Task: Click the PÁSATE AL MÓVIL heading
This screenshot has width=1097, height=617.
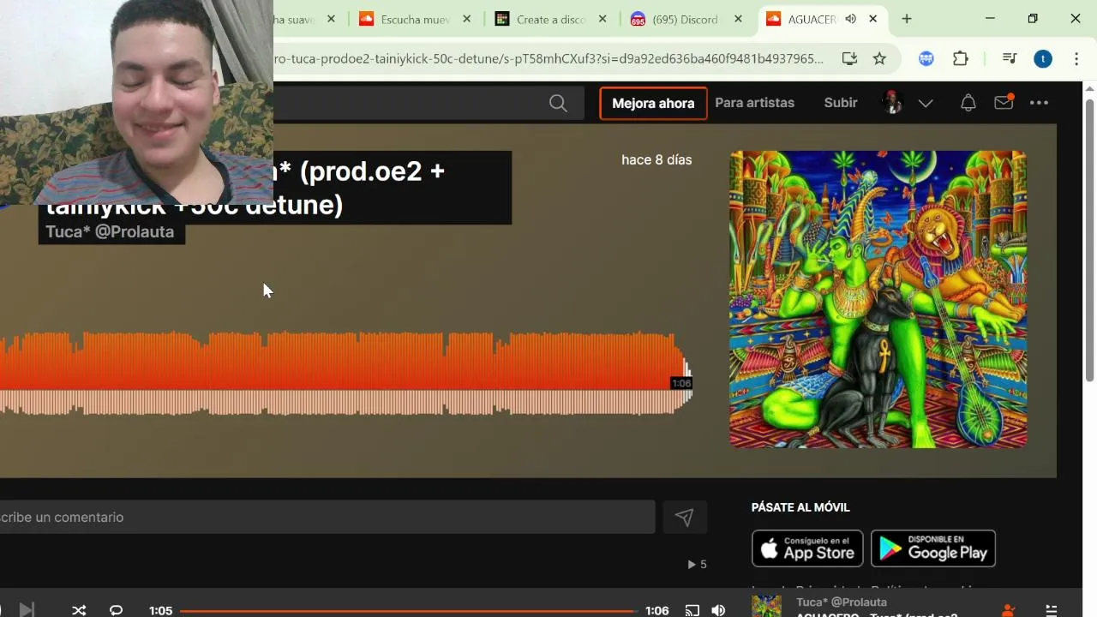Action: point(800,507)
